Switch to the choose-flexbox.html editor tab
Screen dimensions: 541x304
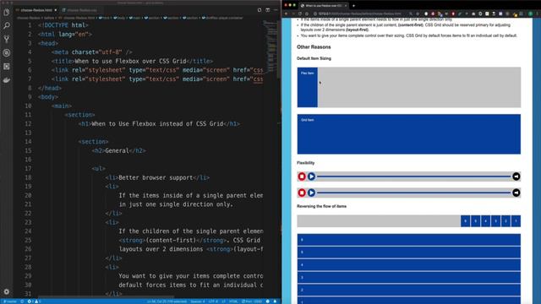point(36,10)
